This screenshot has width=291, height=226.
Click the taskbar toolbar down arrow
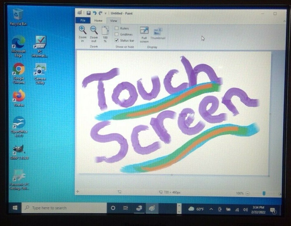pos(179,211)
